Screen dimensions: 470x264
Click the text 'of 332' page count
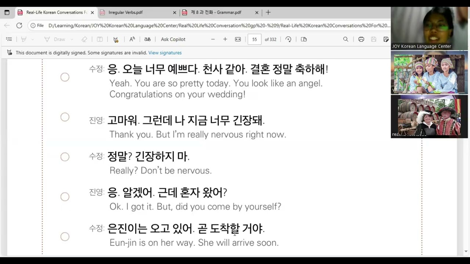click(271, 39)
